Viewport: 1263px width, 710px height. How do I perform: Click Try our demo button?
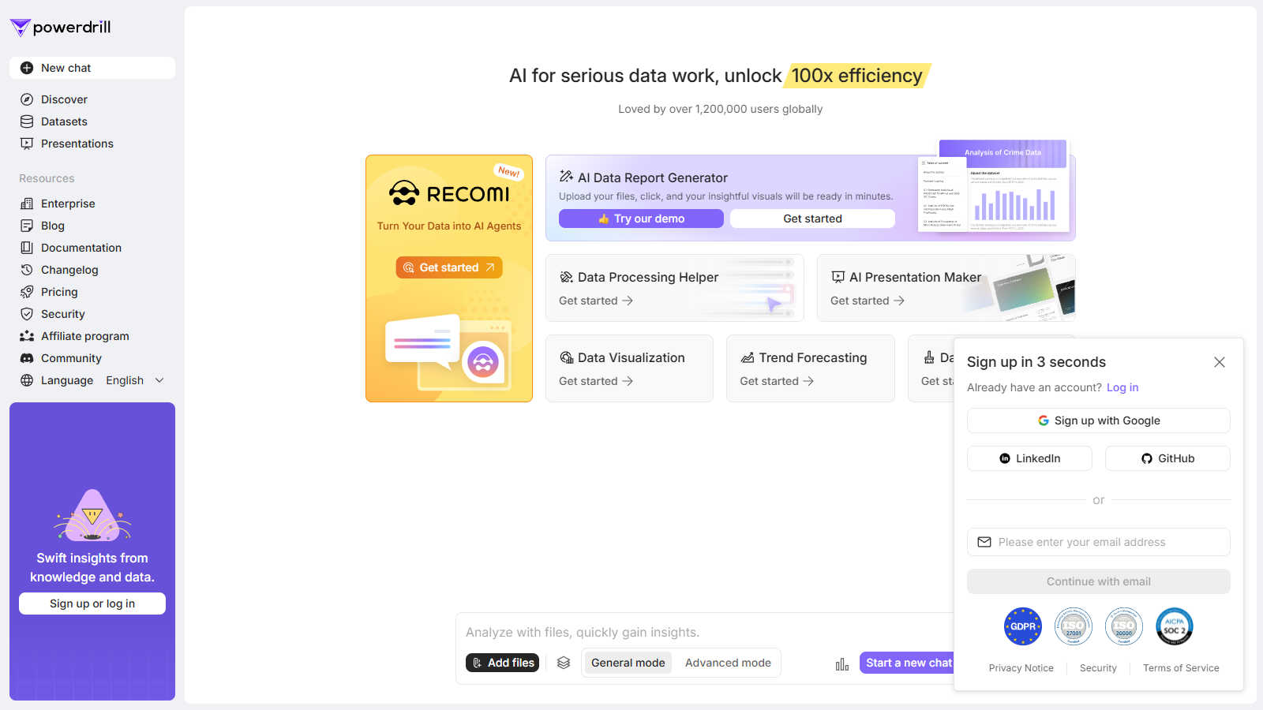tap(641, 219)
